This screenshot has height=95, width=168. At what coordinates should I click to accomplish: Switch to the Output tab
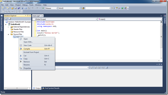tap(37, 88)
